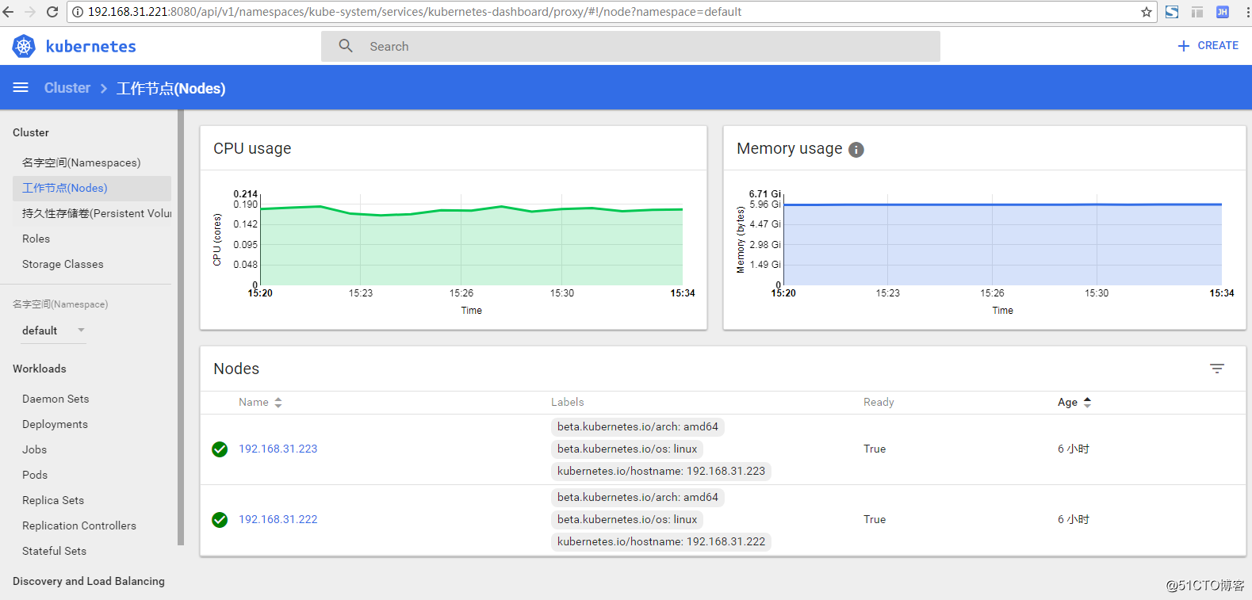Screen dimensions: 1252x600
Task: Open Roles in the sidebar
Action: pyautogui.click(x=36, y=239)
